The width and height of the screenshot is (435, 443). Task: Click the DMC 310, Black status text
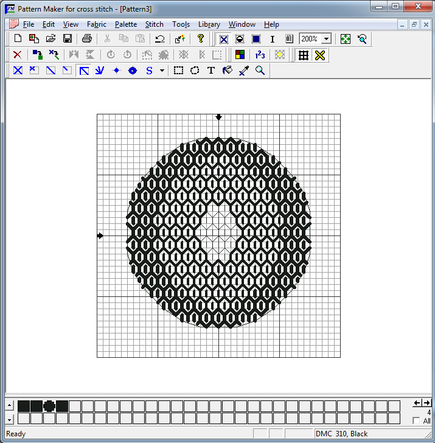[x=341, y=434]
